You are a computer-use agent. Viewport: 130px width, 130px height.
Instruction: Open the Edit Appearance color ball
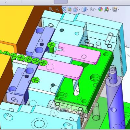(100, 9)
